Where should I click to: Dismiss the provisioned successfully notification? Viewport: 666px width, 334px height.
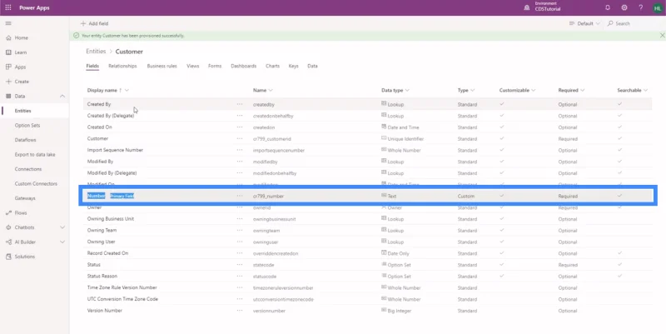tap(662, 36)
